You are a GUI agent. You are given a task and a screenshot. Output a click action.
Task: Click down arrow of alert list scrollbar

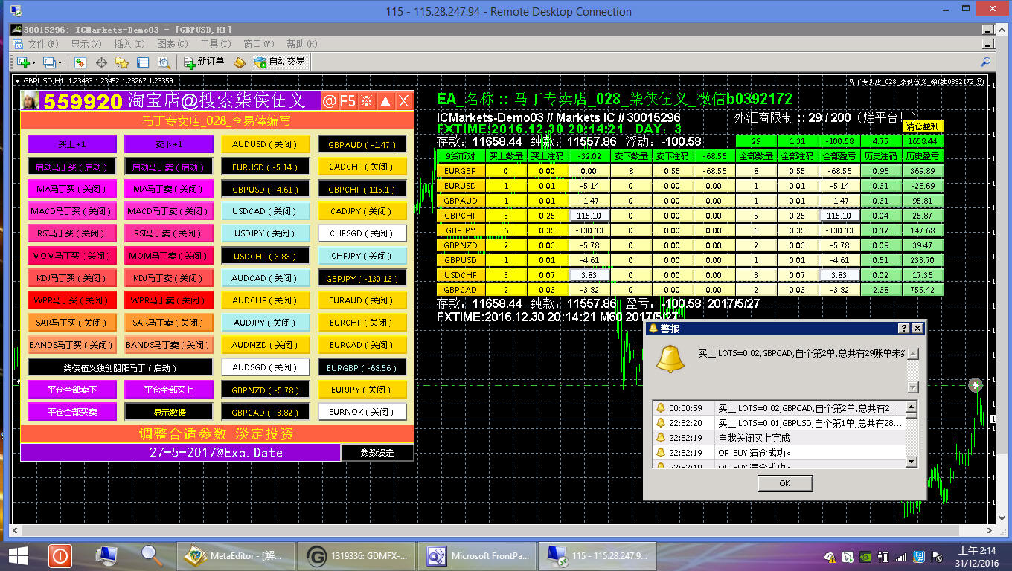[x=912, y=462]
